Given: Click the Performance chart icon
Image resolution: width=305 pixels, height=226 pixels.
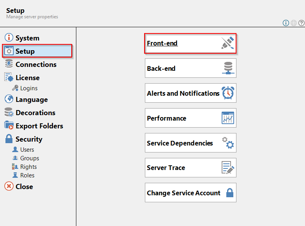Looking at the screenshot, I should coord(228,118).
